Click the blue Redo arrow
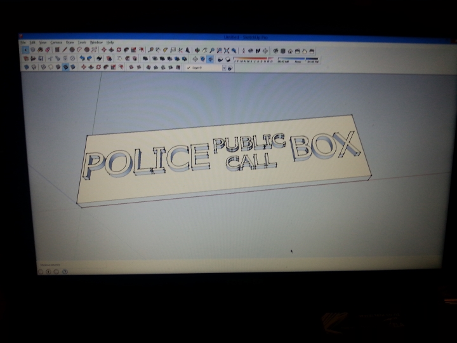Screen dimensions: 457x343 [x=89, y=58]
